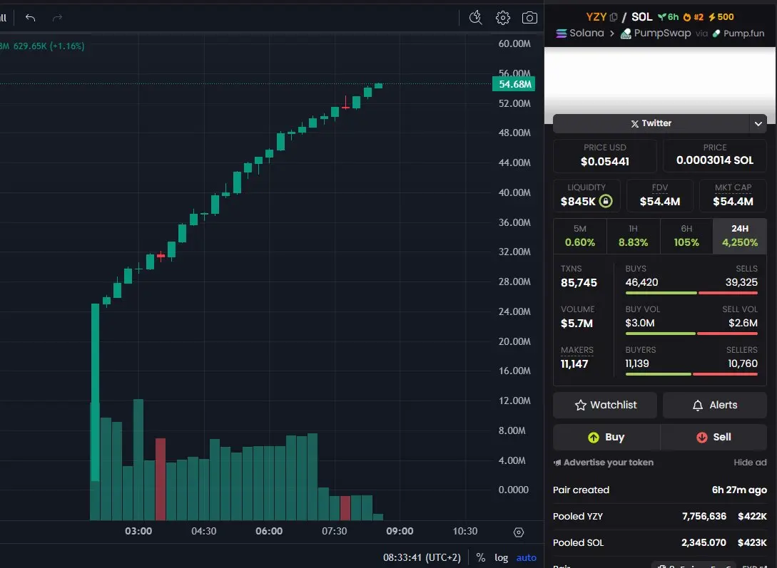Click the SELLS 39,325 value
The height and width of the screenshot is (568, 777).
[x=741, y=282]
